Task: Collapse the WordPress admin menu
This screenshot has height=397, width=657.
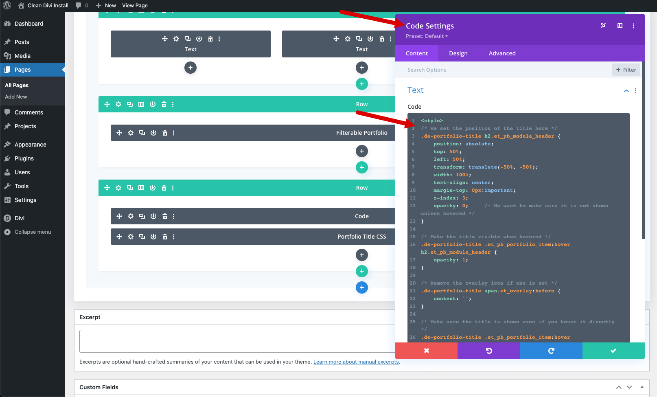Action: 33,232
